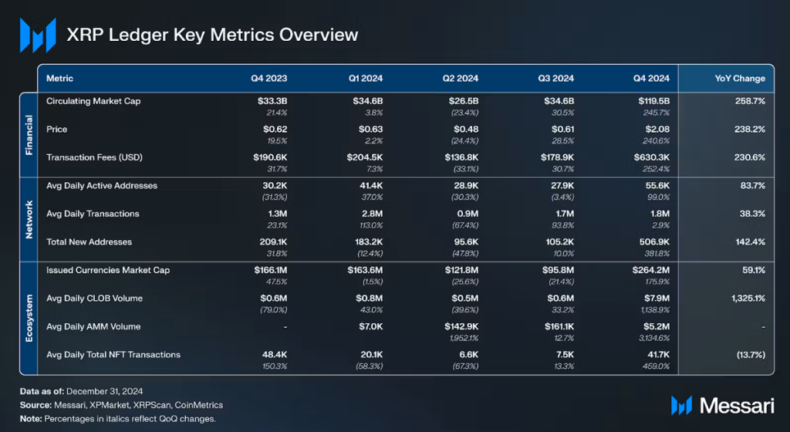
Task: Select the 0.9M daily transactions value
Action: pyautogui.click(x=468, y=214)
